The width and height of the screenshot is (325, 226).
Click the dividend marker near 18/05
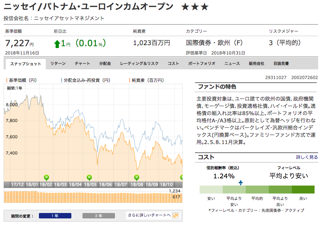(x=89, y=178)
